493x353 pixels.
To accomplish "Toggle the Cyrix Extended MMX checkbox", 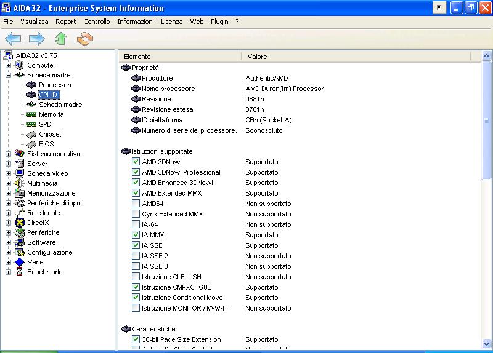I will click(136, 214).
